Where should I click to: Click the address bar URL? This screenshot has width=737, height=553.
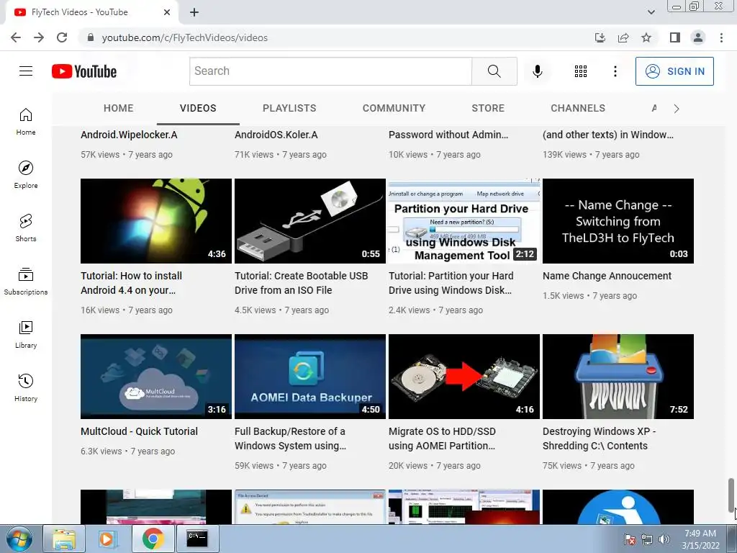tap(185, 37)
